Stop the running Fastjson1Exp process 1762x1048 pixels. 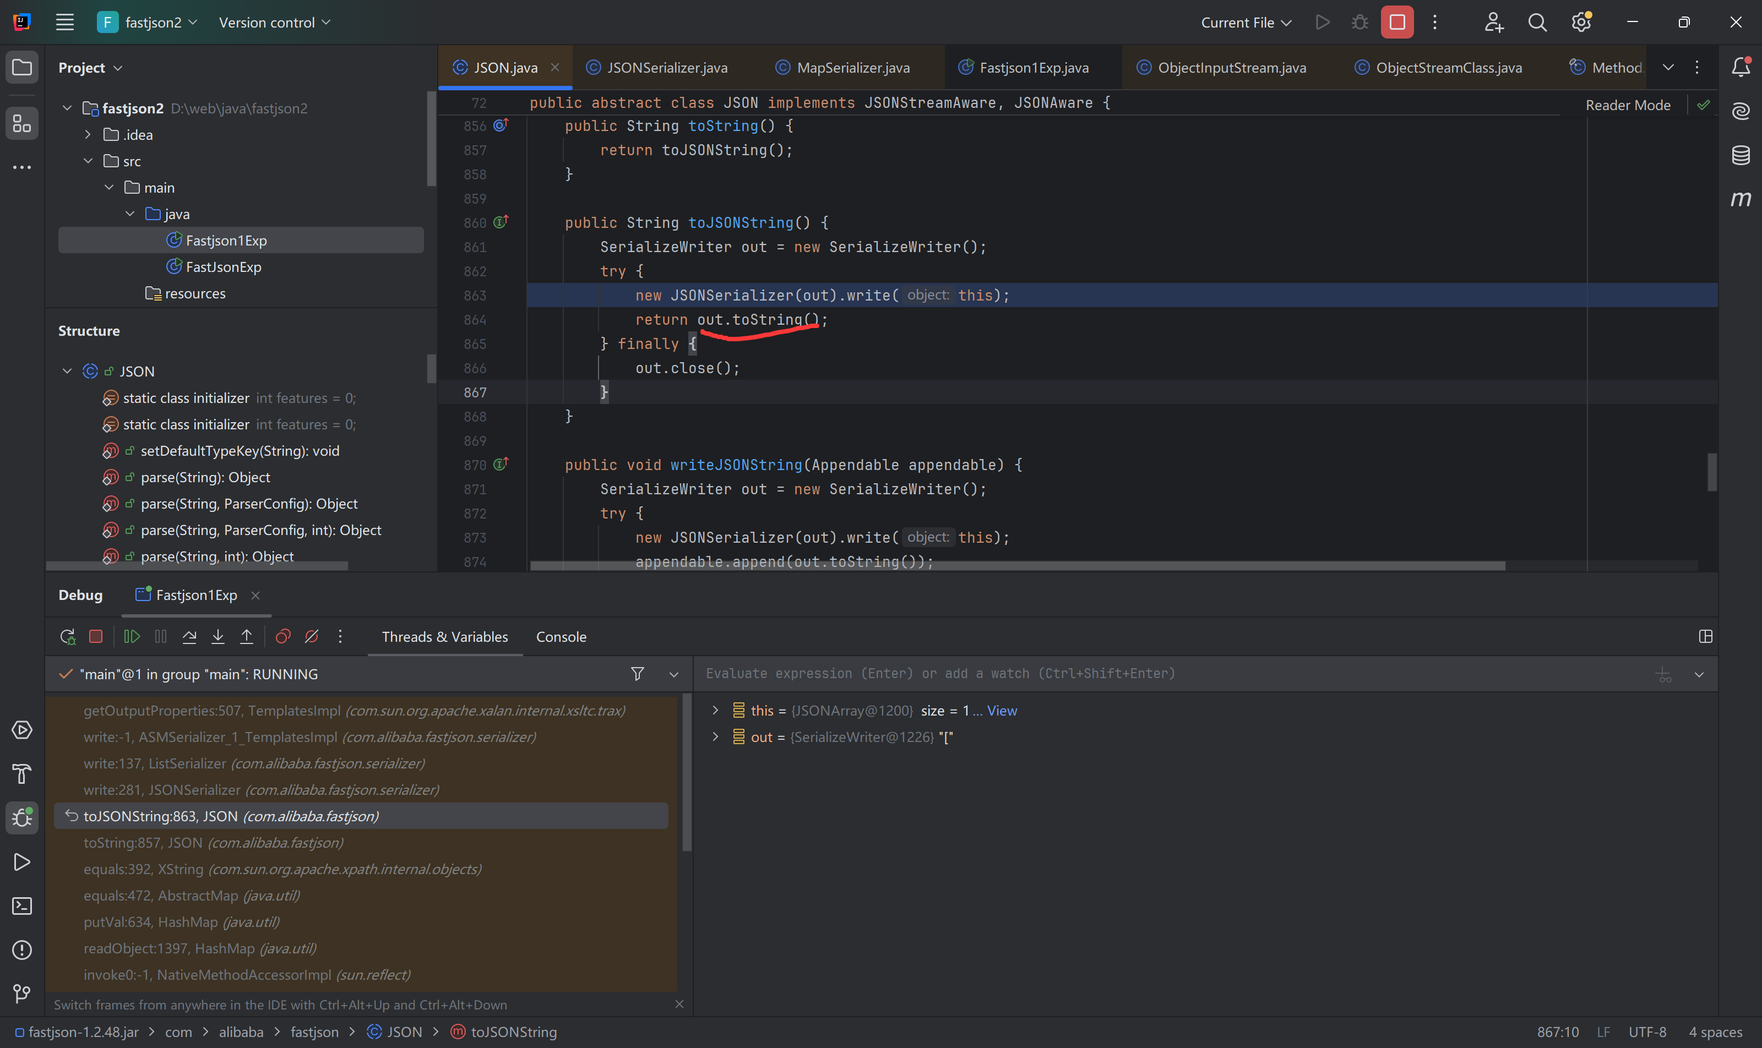(x=1397, y=23)
